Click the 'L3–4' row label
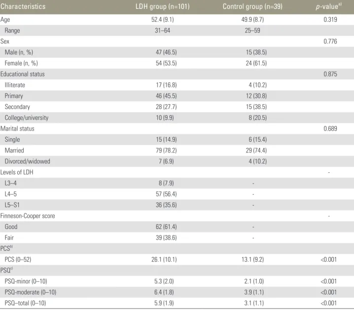Screen dimensions: 354x310 tap(11, 183)
